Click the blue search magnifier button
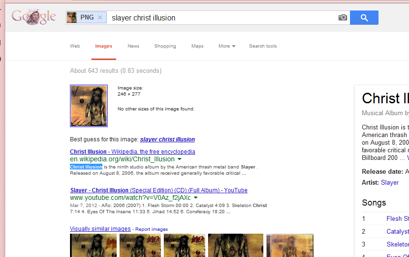 click(x=364, y=18)
